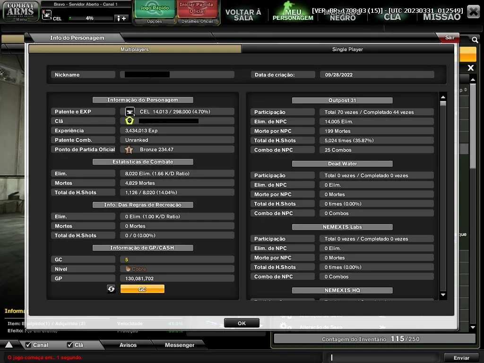Image resolution: width=484 pixels, height=363 pixels.
Task: Click the clan emblem icon
Action: point(130,121)
